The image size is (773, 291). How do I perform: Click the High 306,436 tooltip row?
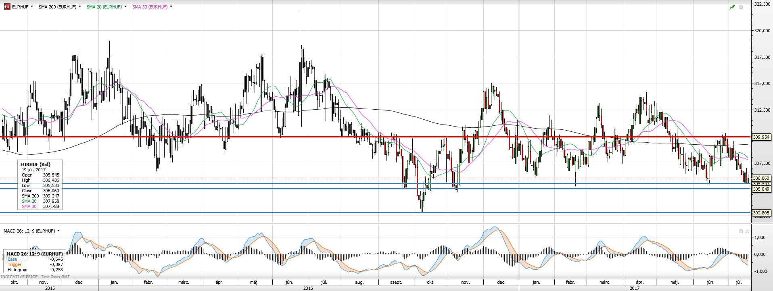(x=40, y=180)
